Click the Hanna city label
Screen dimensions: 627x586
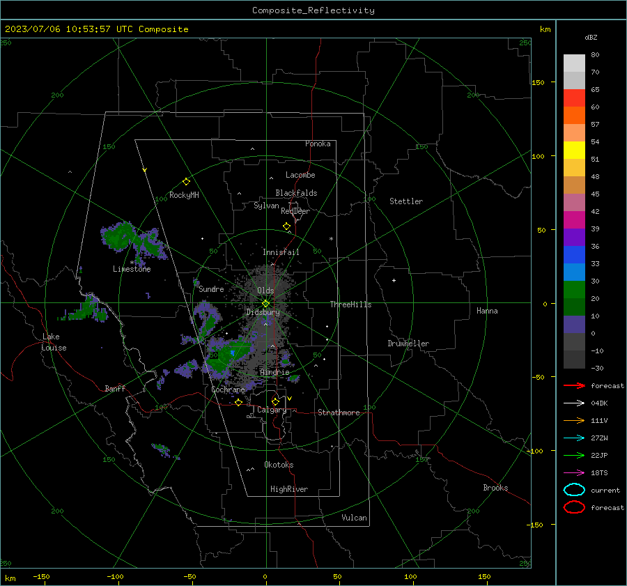tap(487, 311)
